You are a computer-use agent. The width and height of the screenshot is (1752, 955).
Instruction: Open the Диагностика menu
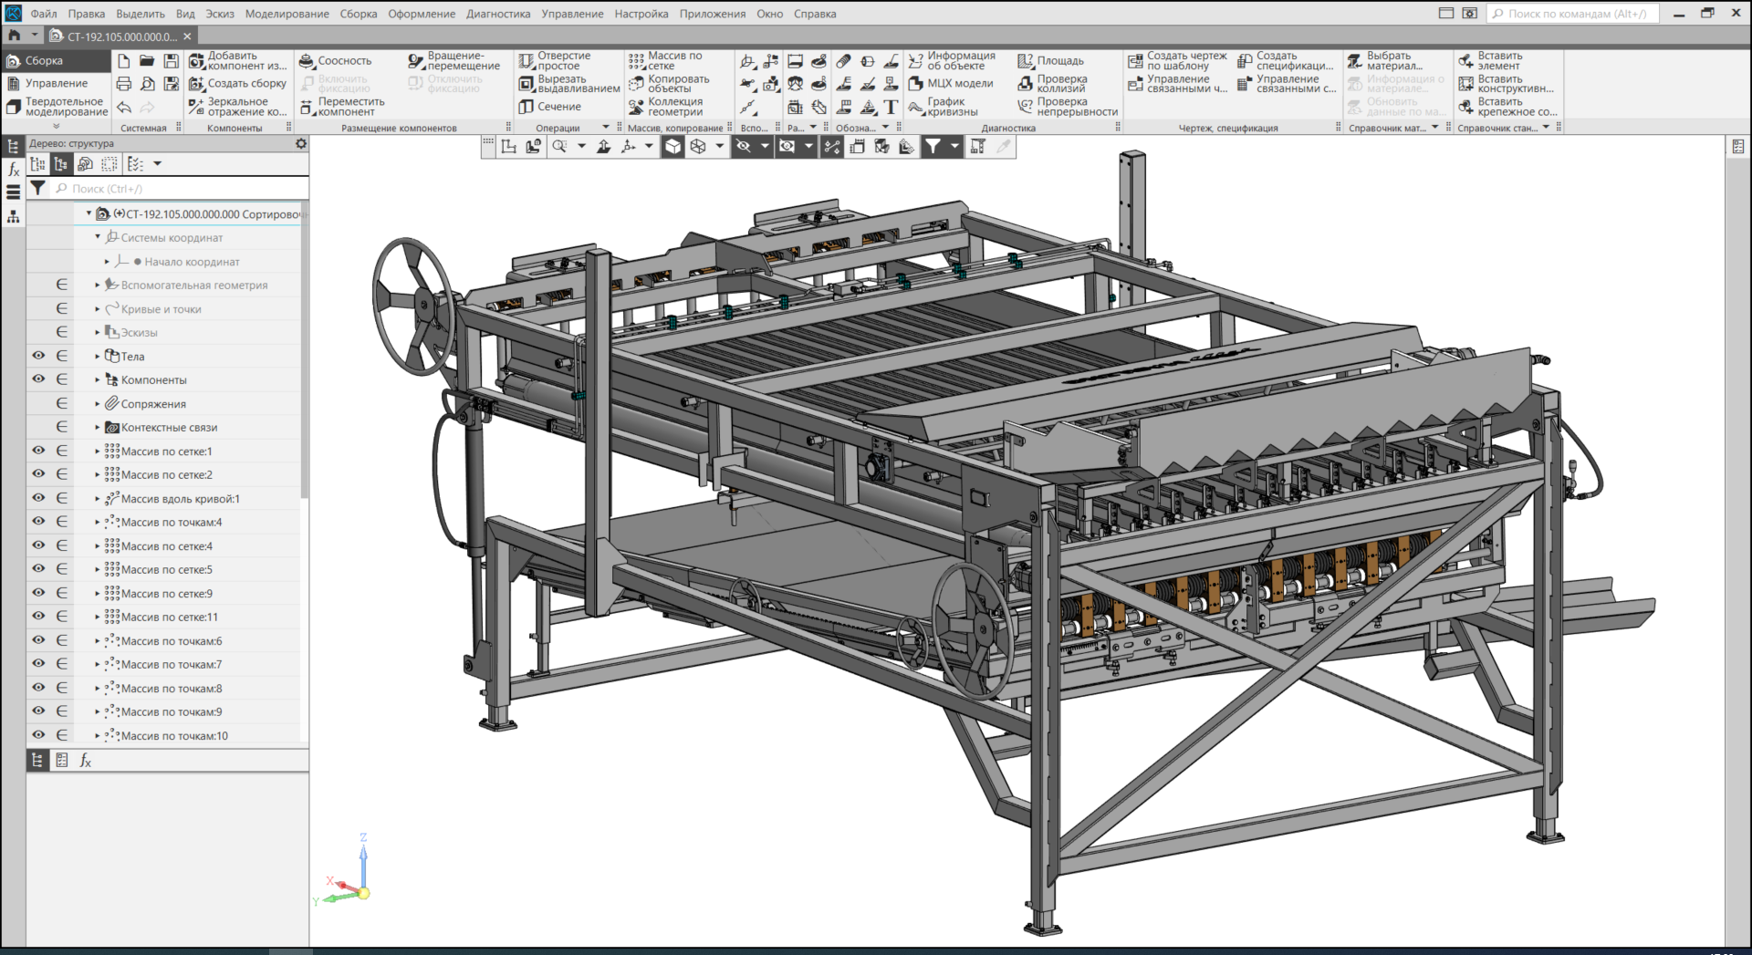tap(497, 14)
